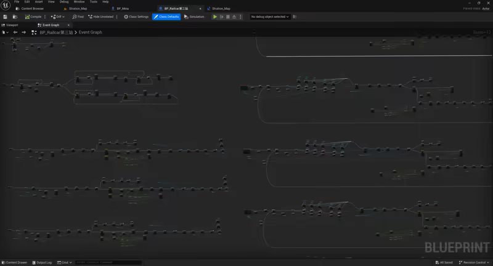Open the debug object selection dropdown

pyautogui.click(x=270, y=17)
